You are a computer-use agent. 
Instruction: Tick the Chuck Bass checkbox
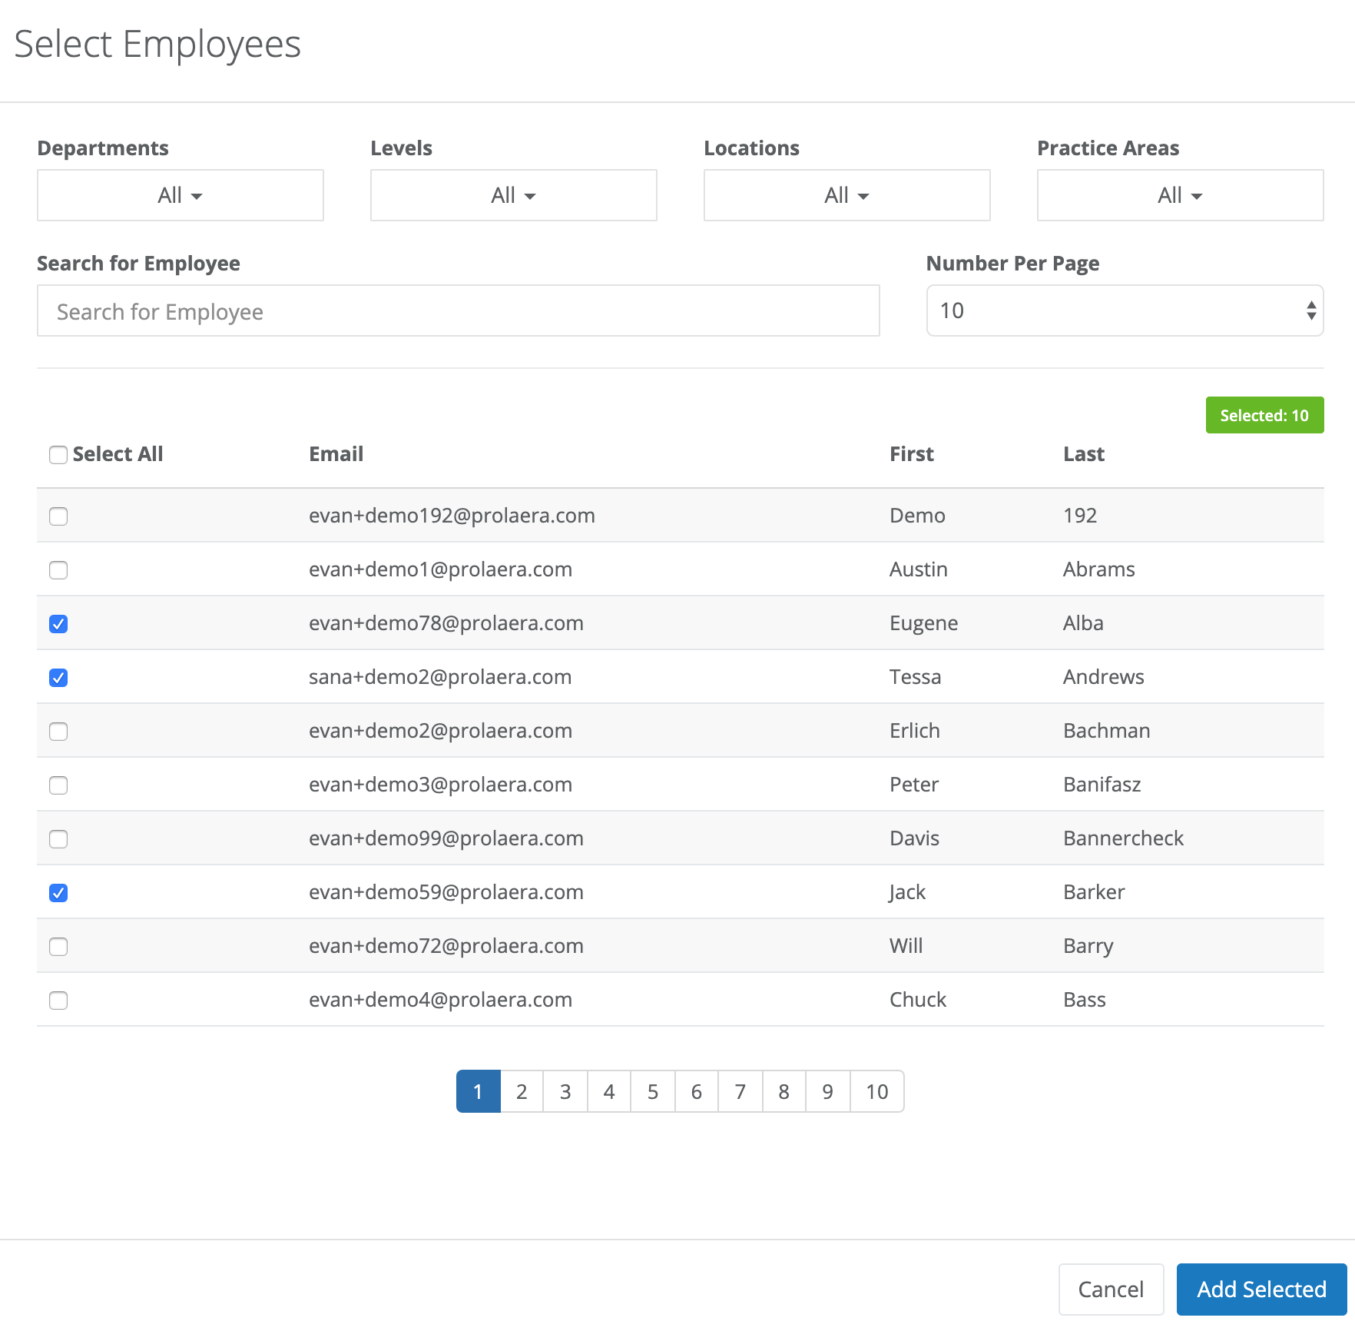[x=58, y=1001]
